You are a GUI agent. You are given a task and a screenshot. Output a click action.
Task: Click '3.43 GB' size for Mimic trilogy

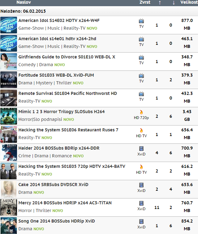(187, 116)
